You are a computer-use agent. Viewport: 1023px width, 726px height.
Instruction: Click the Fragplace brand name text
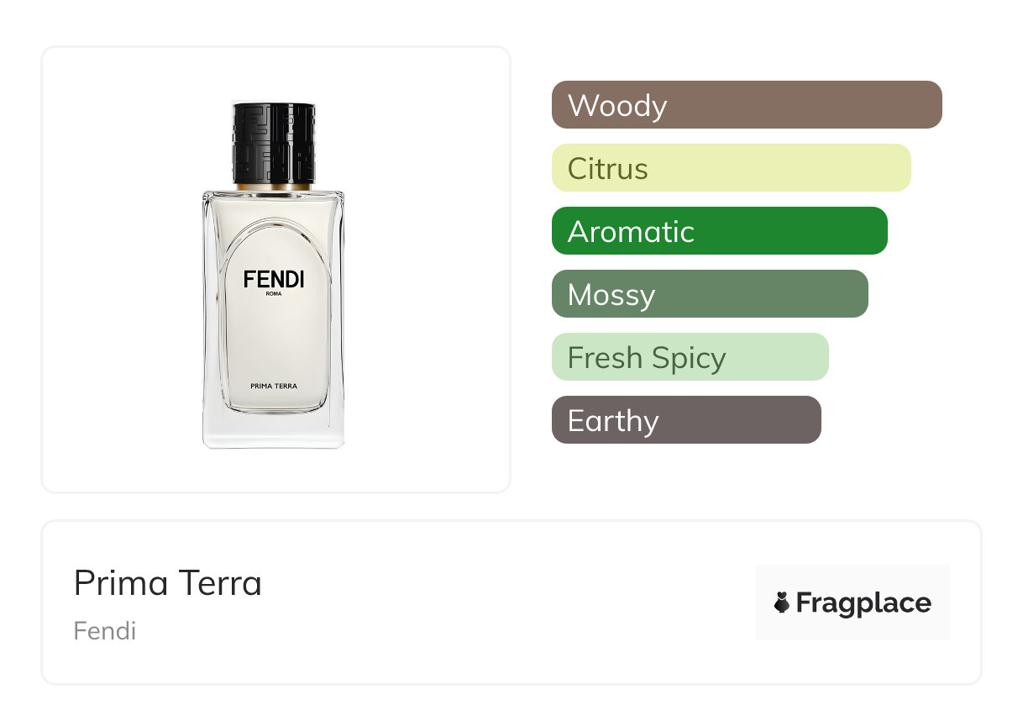[863, 602]
